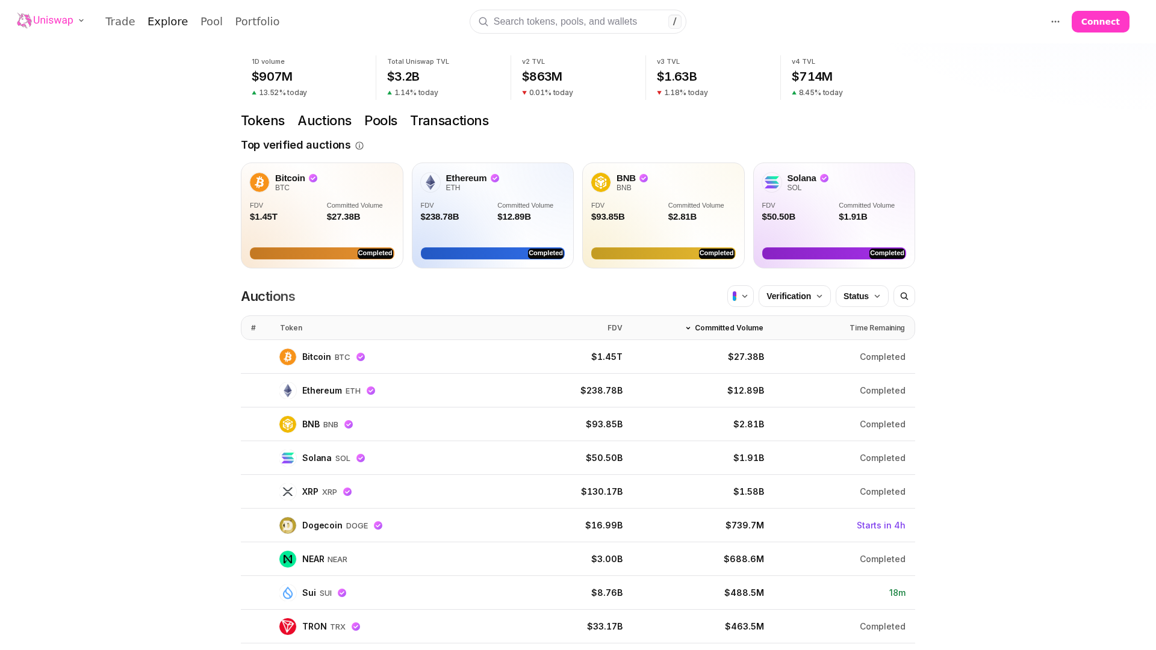The height and width of the screenshot is (650, 1156).
Task: Open the Pool nav item
Action: pyautogui.click(x=211, y=22)
